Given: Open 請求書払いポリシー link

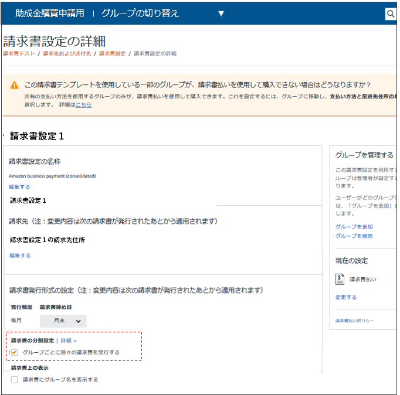Looking at the screenshot, I should click(x=354, y=321).
